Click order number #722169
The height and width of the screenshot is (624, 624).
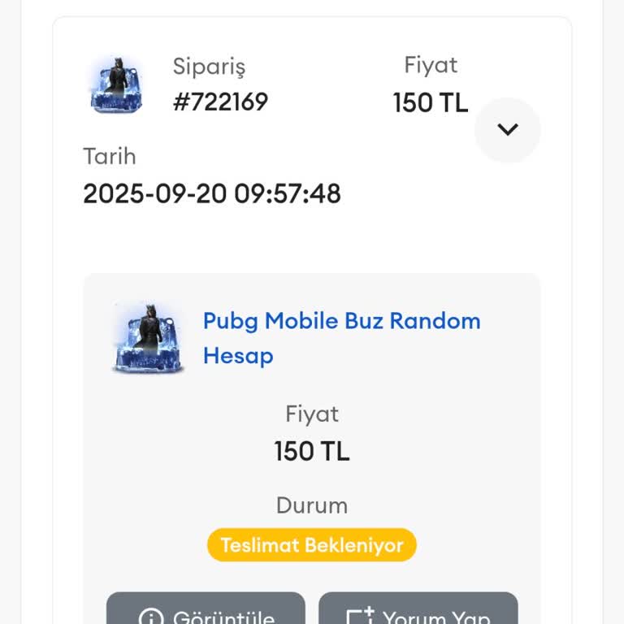[220, 102]
